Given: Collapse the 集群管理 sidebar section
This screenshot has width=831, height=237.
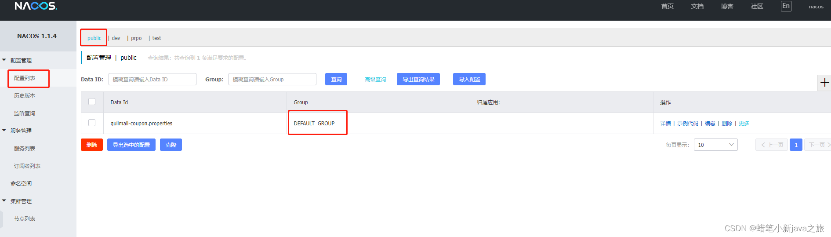Looking at the screenshot, I should (4, 201).
